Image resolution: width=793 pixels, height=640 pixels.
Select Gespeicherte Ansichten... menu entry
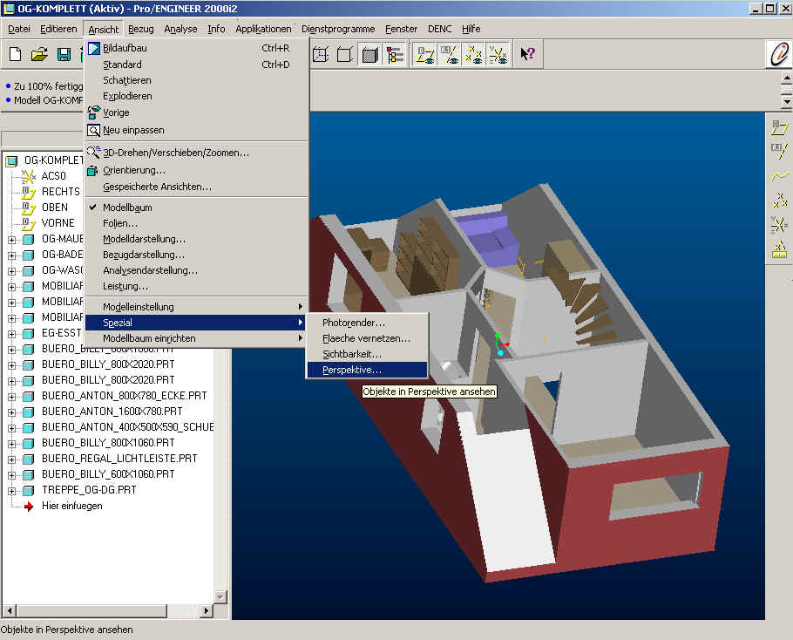197,187
